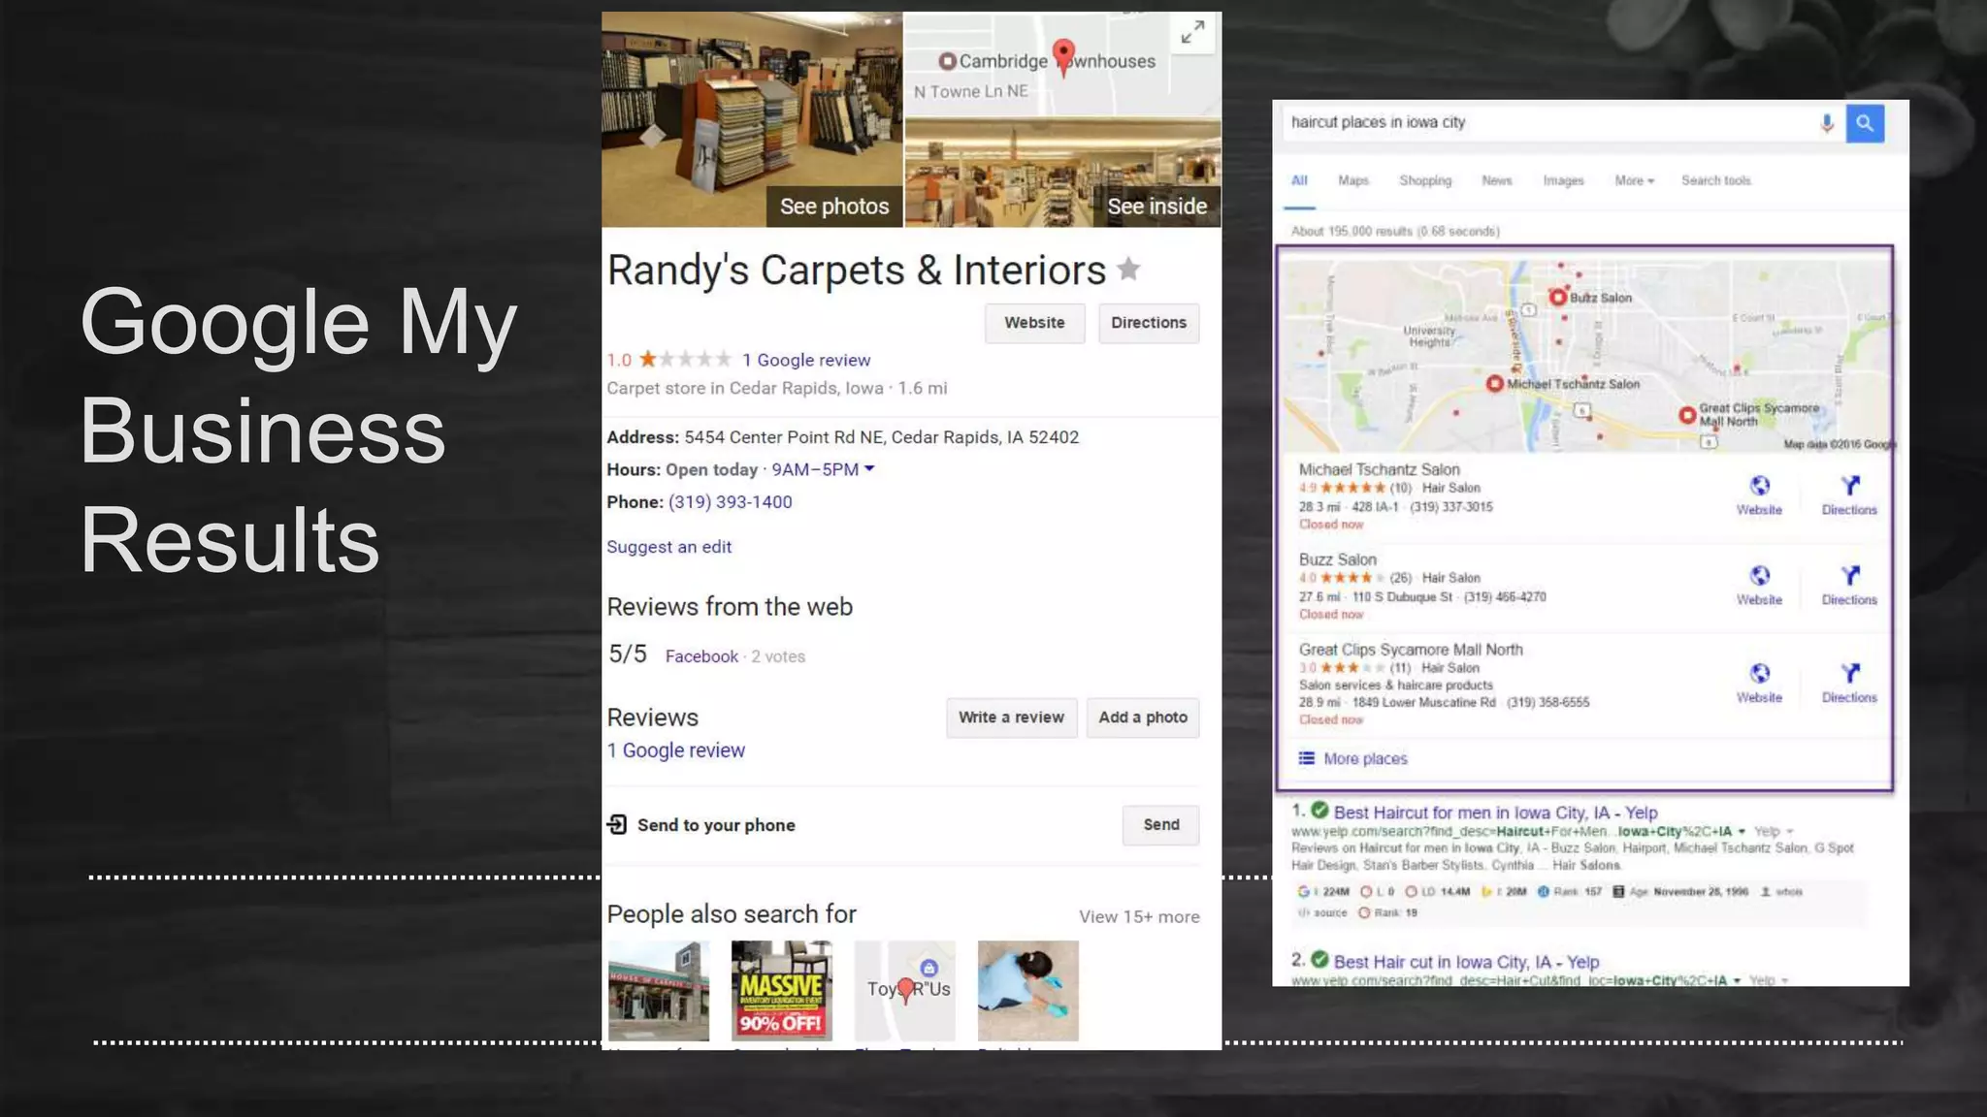Open Best Haircut for men Yelp result
Image resolution: width=1987 pixels, height=1117 pixels.
(x=1495, y=813)
